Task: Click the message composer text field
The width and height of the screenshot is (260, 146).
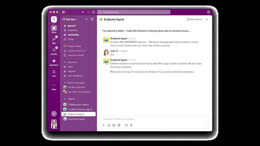Action: [x=154, y=119]
